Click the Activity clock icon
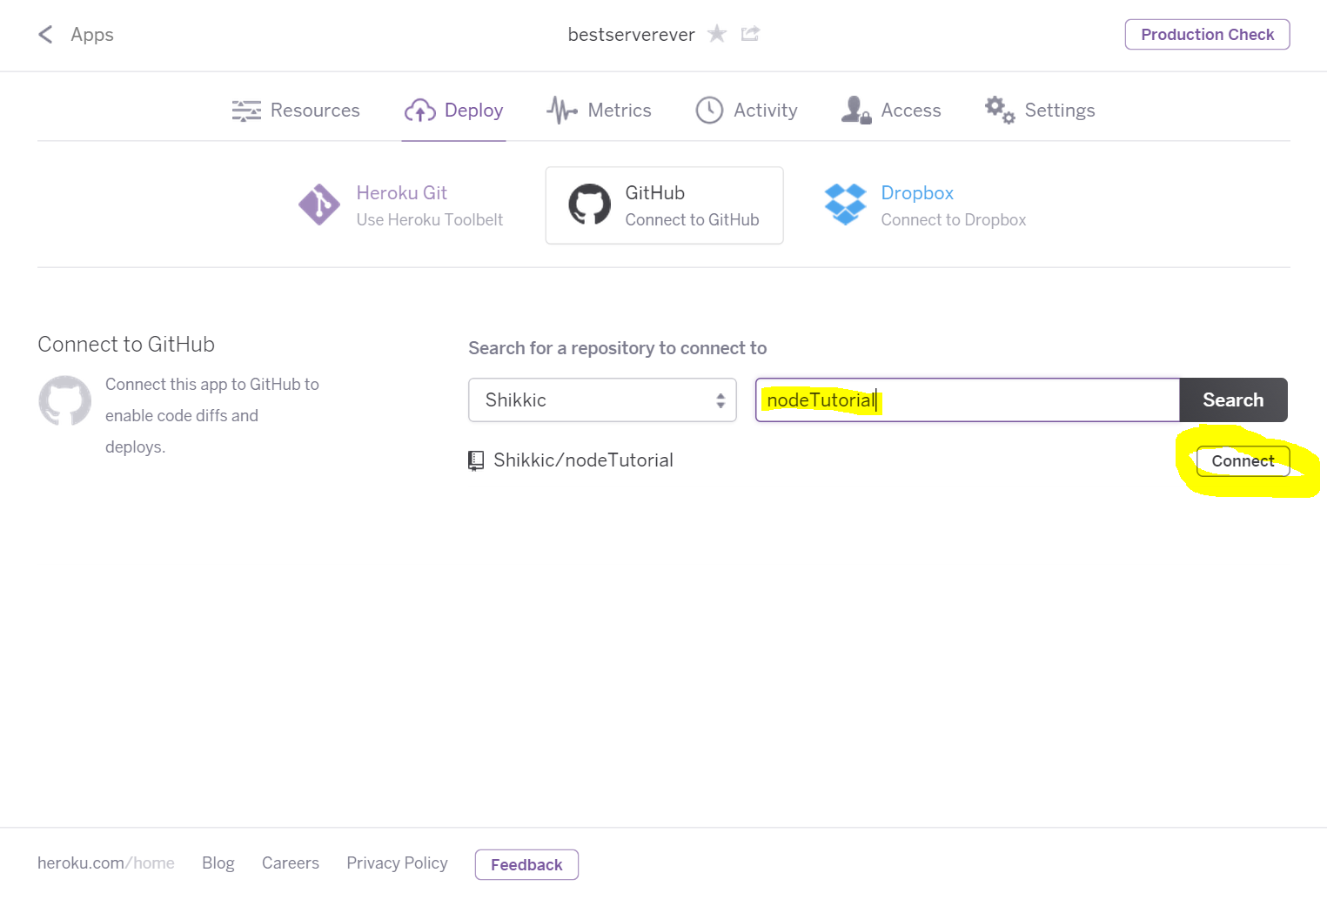The image size is (1327, 913). click(x=709, y=111)
